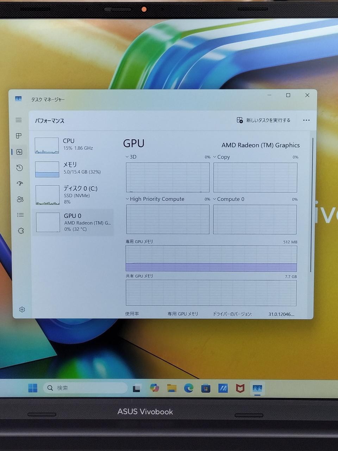Open the Details page icon
Screen dimensions: 338x451
(20, 215)
